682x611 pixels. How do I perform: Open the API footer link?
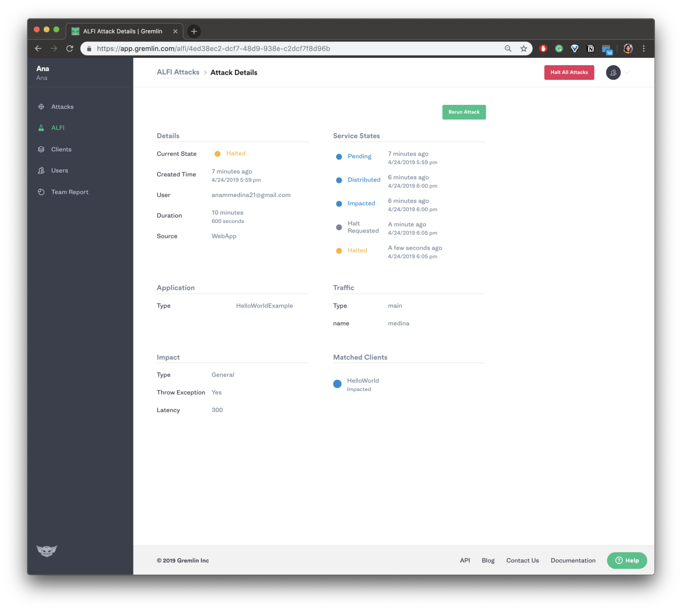[465, 561]
